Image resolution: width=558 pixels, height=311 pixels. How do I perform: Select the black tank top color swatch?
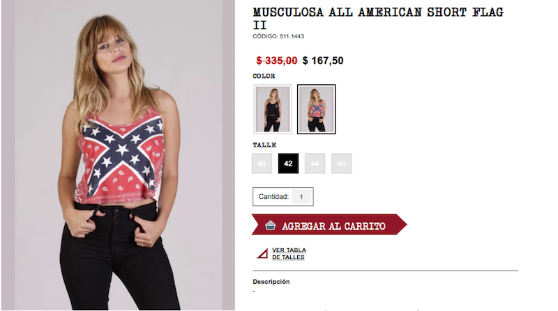coord(273,109)
